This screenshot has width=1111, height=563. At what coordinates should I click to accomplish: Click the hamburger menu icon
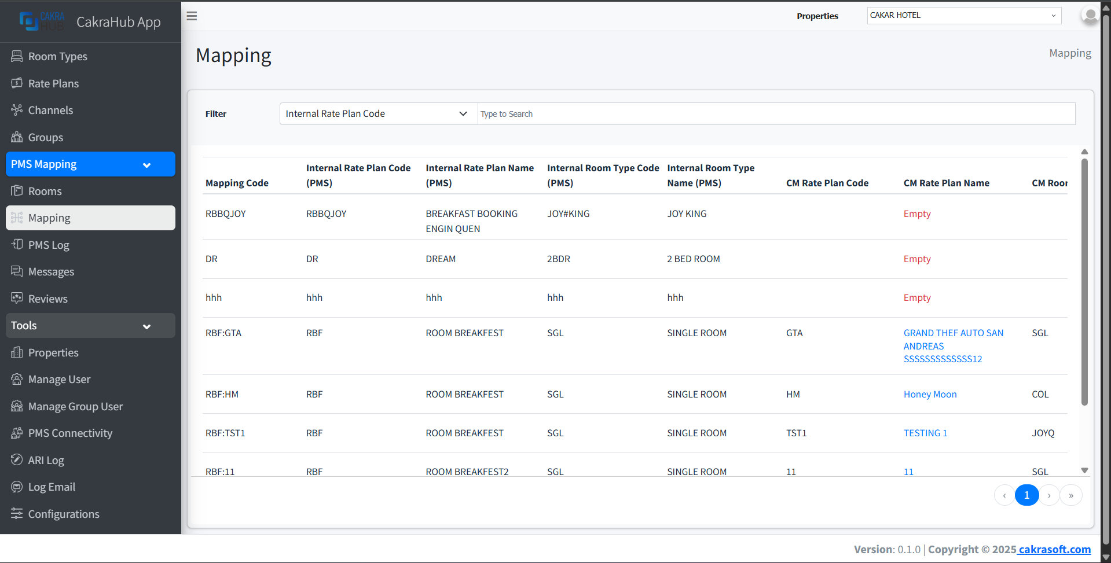coord(192,16)
